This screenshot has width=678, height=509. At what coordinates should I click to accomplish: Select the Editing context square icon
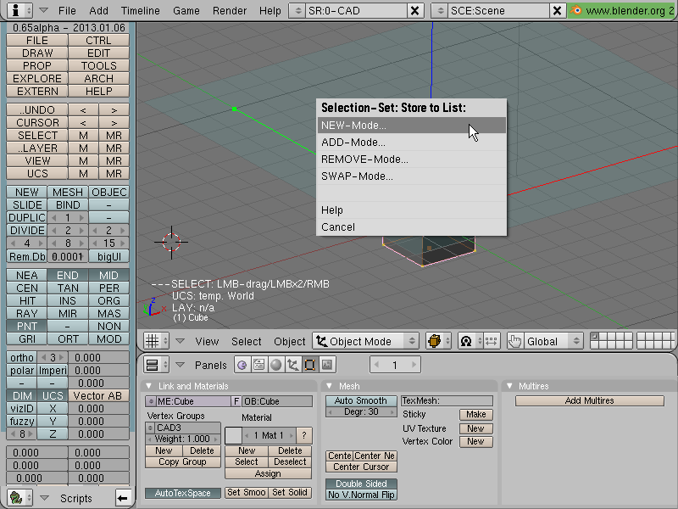click(x=309, y=365)
